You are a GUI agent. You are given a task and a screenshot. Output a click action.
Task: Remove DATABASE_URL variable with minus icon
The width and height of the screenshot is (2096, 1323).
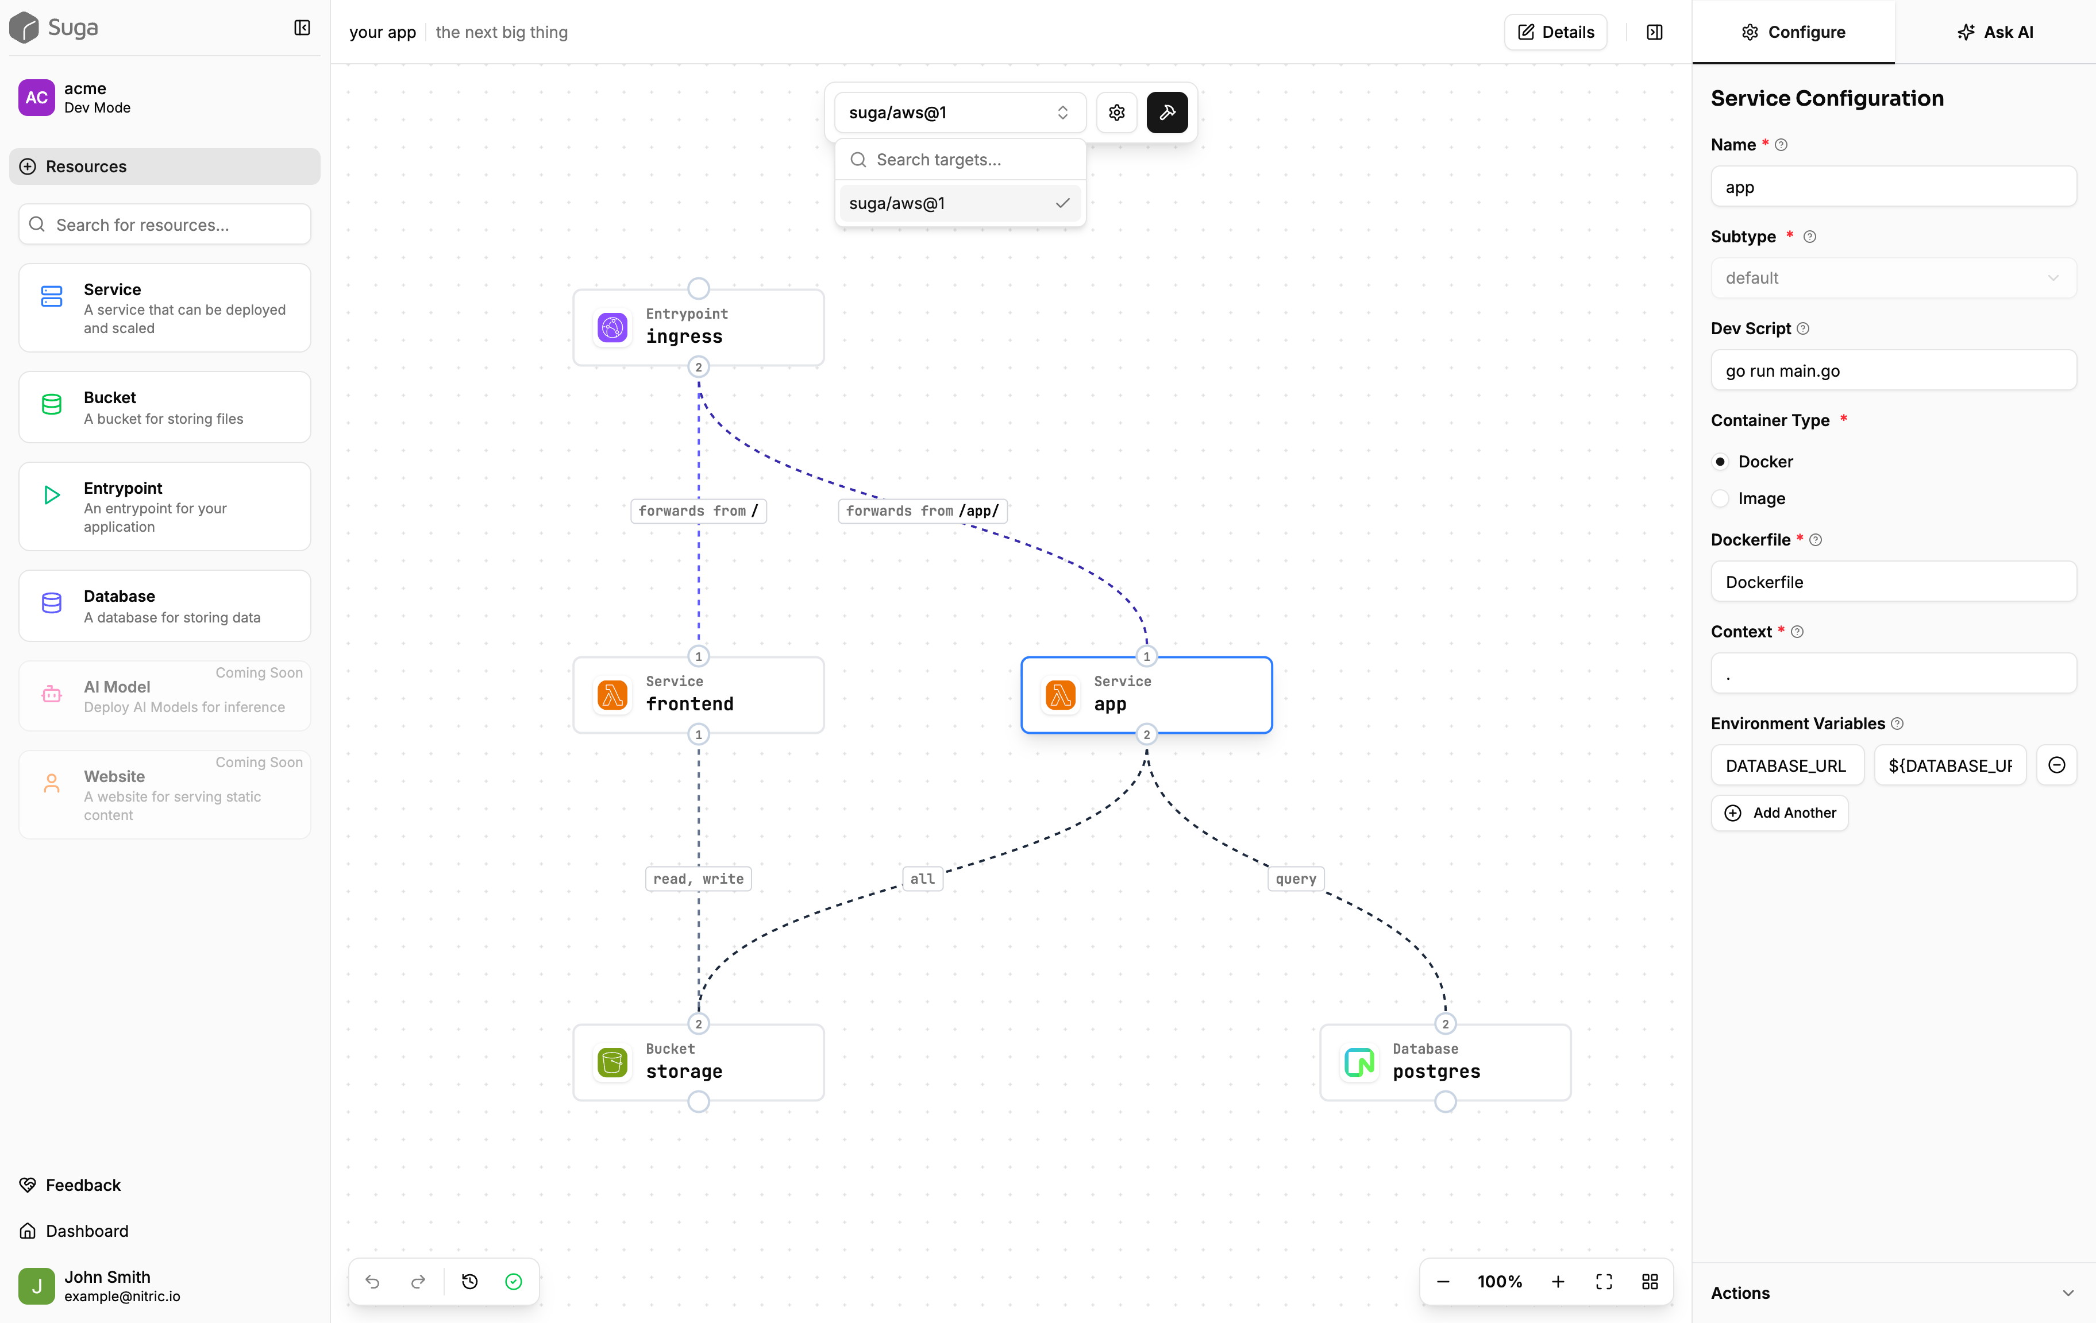[2056, 765]
